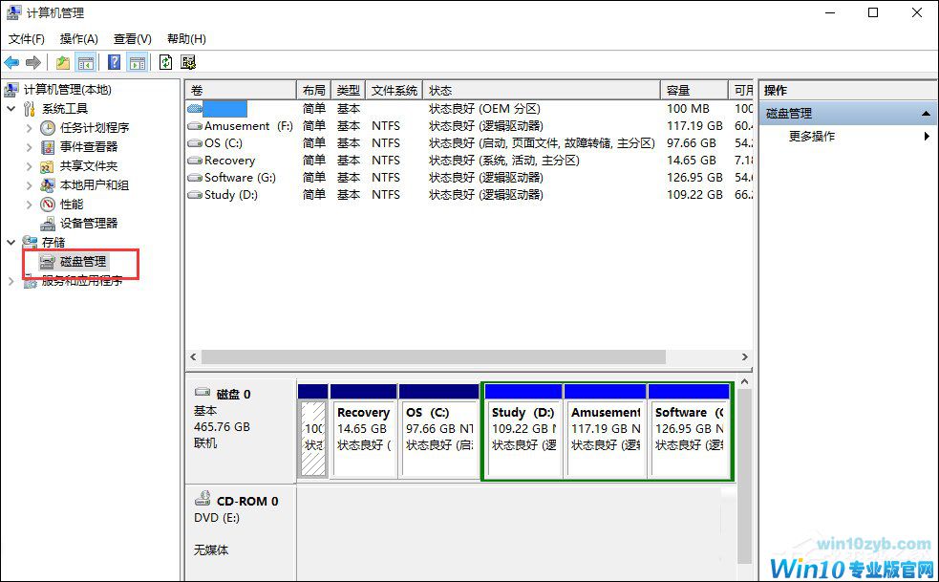Select the CD-ROM 0 drive icon
The height and width of the screenshot is (582, 939).
pos(203,498)
